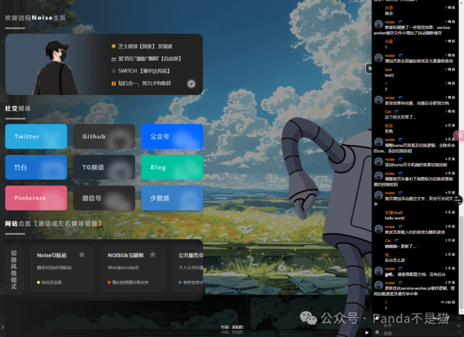The width and height of the screenshot is (464, 337).
Task: Open the Twitter social link
Action: click(36, 136)
